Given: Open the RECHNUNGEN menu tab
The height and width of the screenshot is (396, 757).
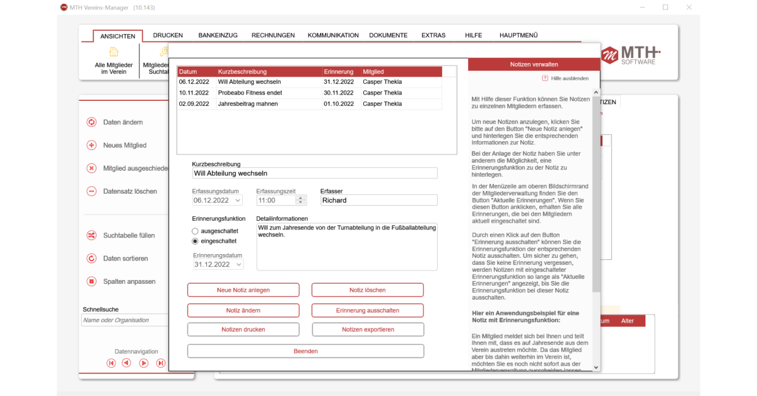Looking at the screenshot, I should click(x=273, y=35).
